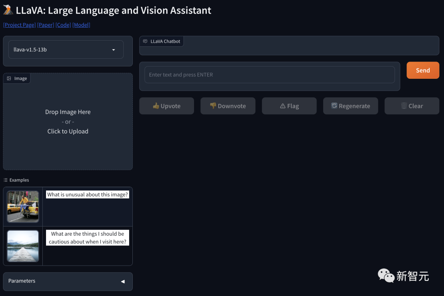
Task: Flag the response with warning button
Action: coord(289,106)
